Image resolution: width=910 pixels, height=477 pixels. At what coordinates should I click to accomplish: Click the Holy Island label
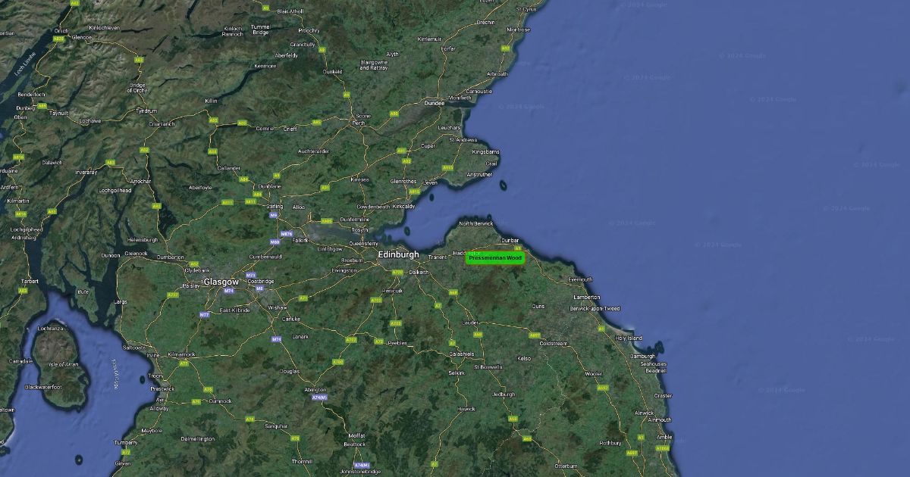pos(629,338)
